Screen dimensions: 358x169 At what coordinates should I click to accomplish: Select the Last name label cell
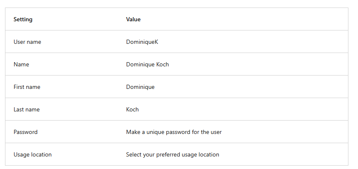point(27,109)
